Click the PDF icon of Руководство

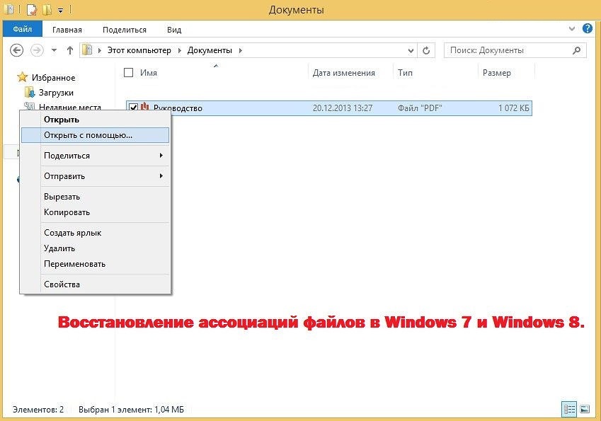click(x=144, y=108)
